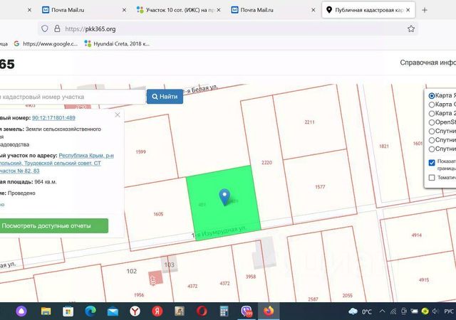This screenshot has height=320, width=456.
Task: Bookmark this page with the star icon
Action: [x=411, y=28]
